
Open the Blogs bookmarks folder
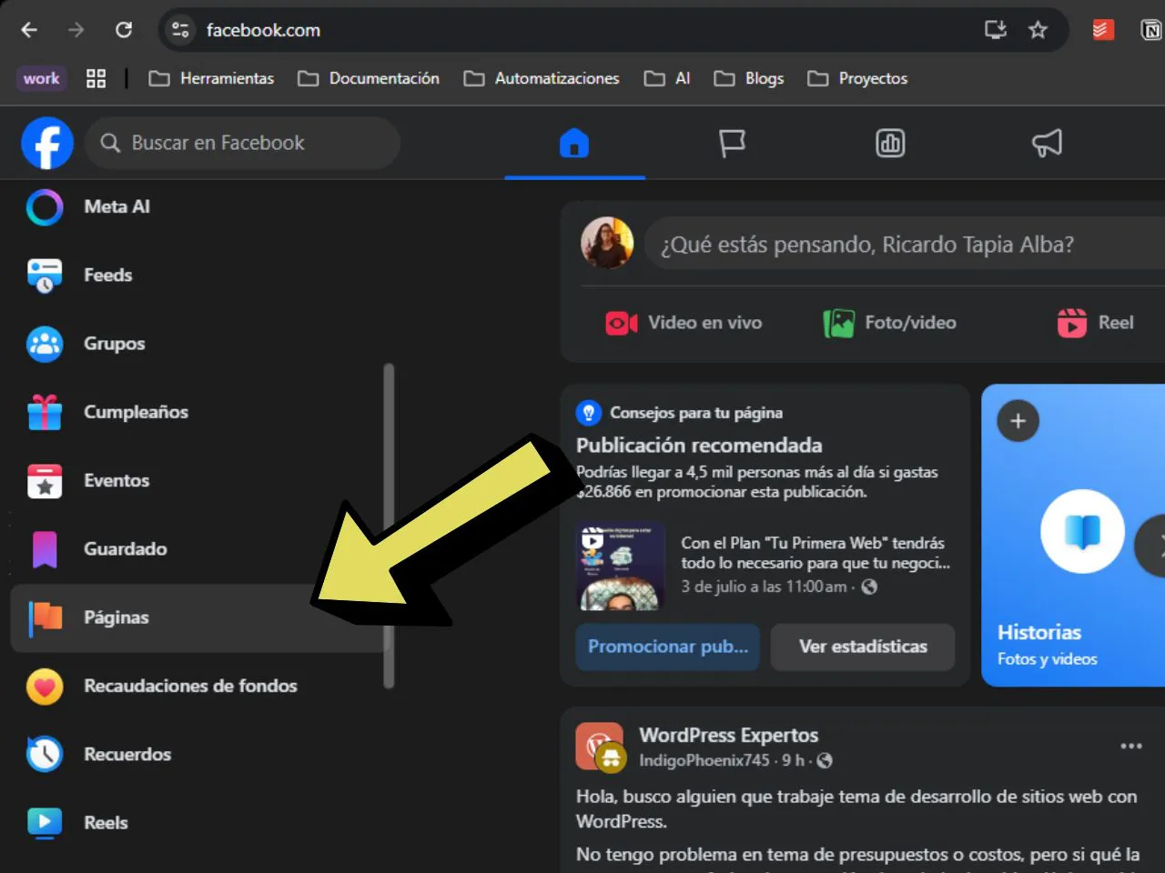(x=749, y=78)
